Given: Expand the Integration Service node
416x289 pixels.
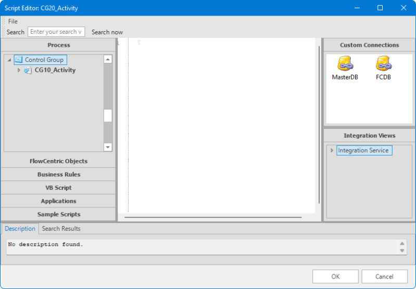Looking at the screenshot, I should (x=332, y=150).
